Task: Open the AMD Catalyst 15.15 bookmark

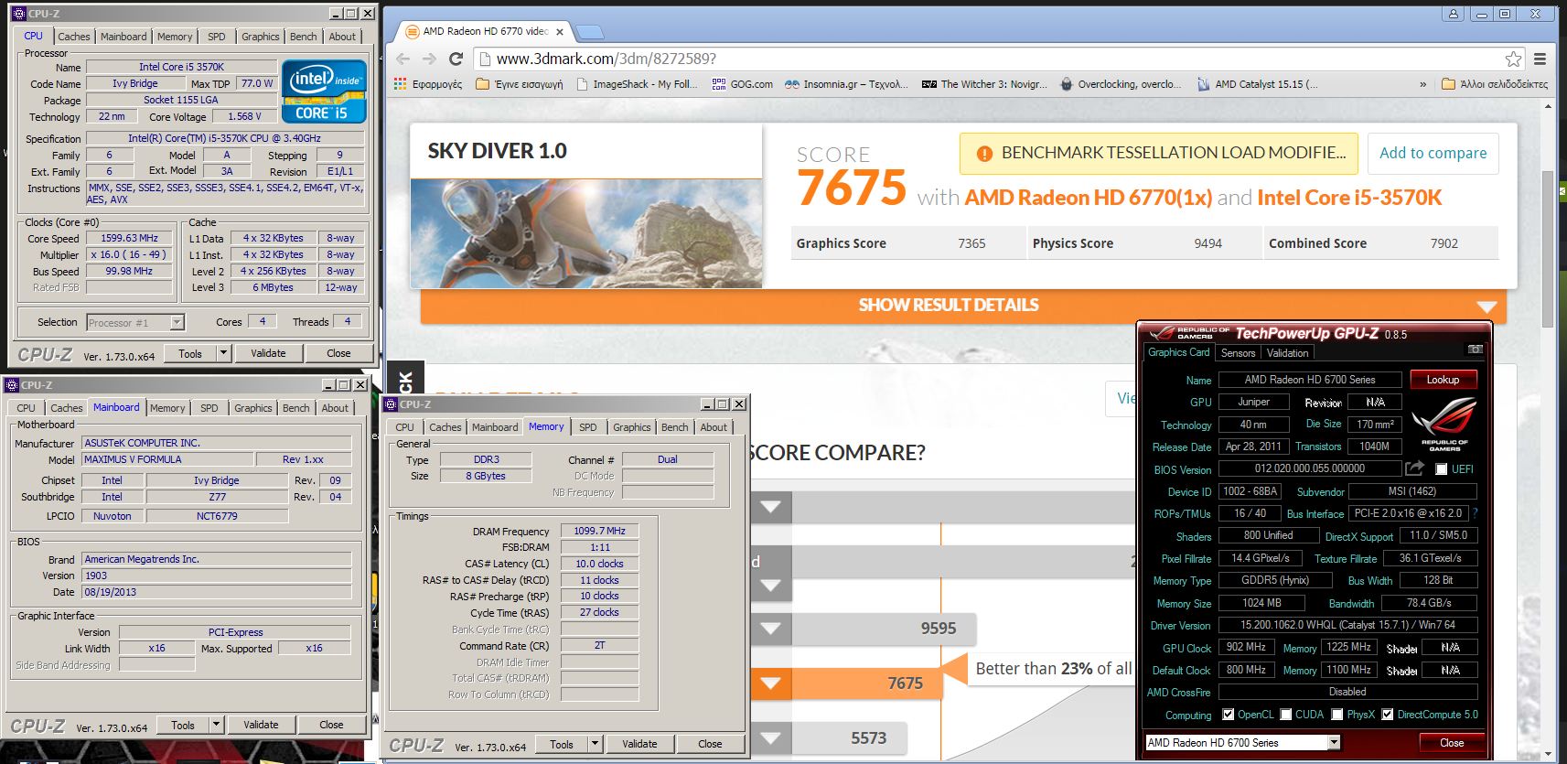Action: click(1258, 84)
